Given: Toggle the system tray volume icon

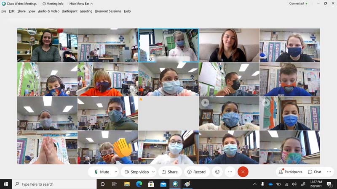Looking at the screenshot, I should pos(294,184).
